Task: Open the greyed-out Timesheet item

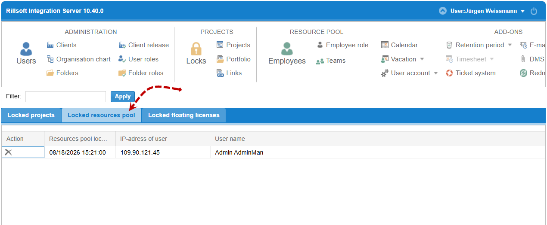Action: coord(465,59)
